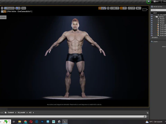Open the viewport options arrow menu
166x124 pixels.
2,8
